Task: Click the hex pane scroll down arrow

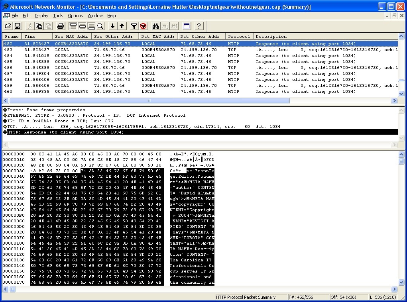Action: pyautogui.click(x=401, y=282)
